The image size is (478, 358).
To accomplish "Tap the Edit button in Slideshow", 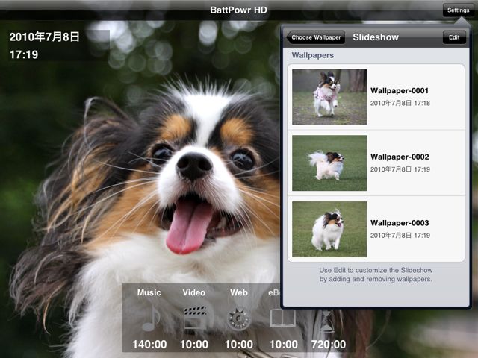I will 454,37.
